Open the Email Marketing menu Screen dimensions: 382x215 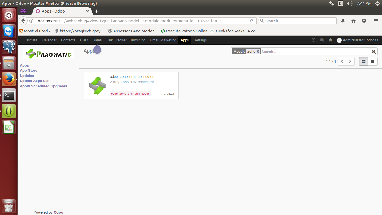163,40
